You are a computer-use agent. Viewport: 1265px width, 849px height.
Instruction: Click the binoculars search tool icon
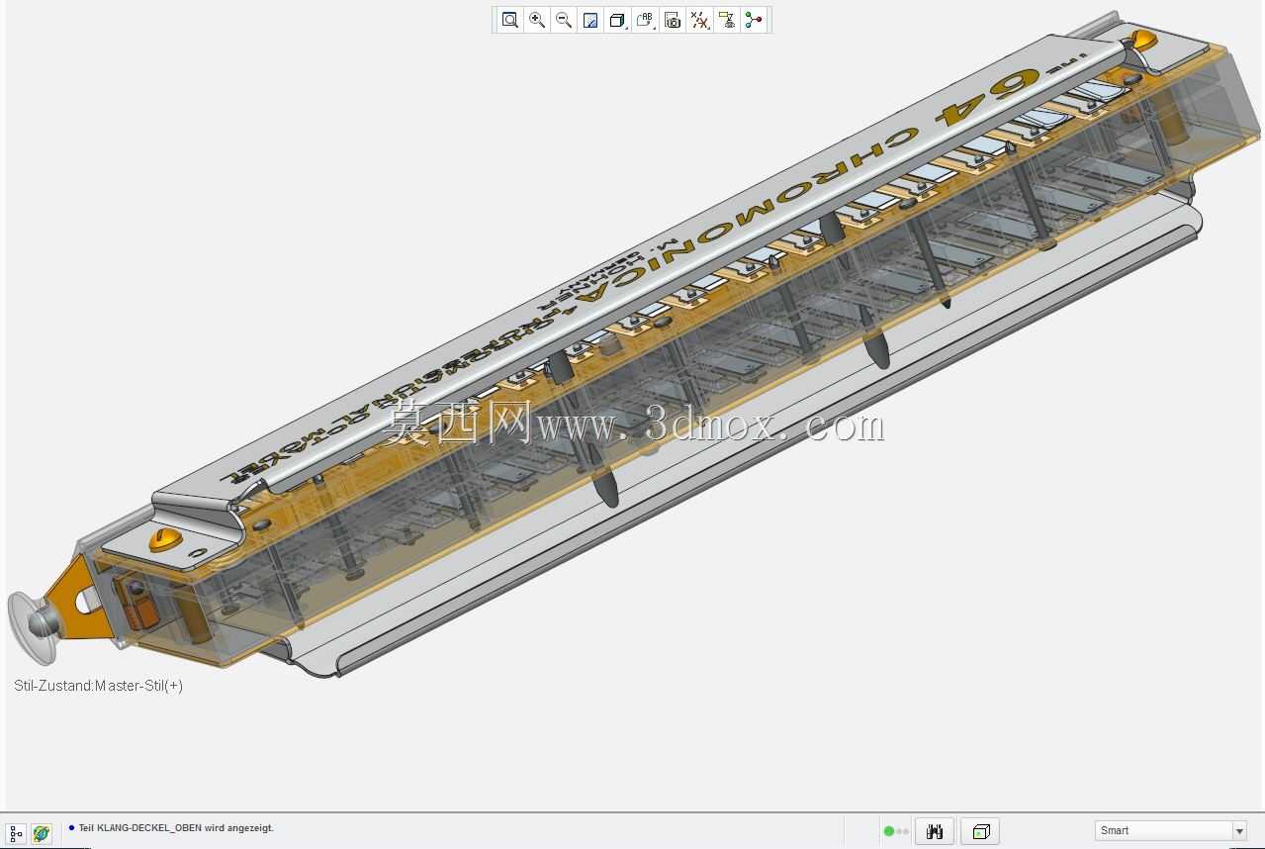935,831
